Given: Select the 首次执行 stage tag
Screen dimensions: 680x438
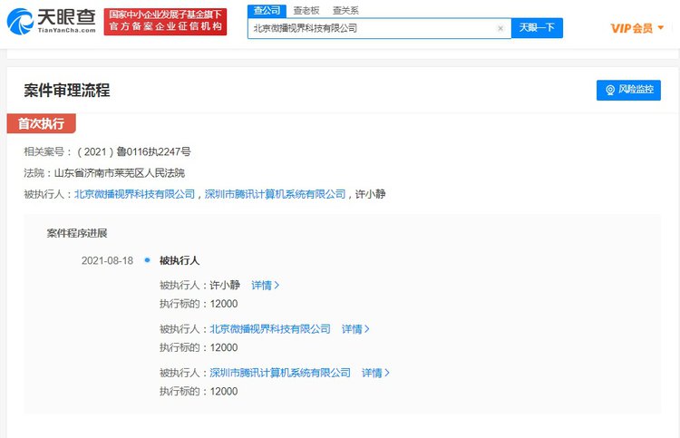Looking at the screenshot, I should click(x=41, y=123).
